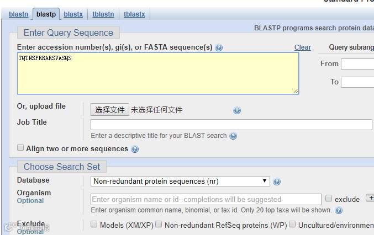Grab the sequence textarea resize handle
This screenshot has height=235, width=374.
[x=296, y=91]
